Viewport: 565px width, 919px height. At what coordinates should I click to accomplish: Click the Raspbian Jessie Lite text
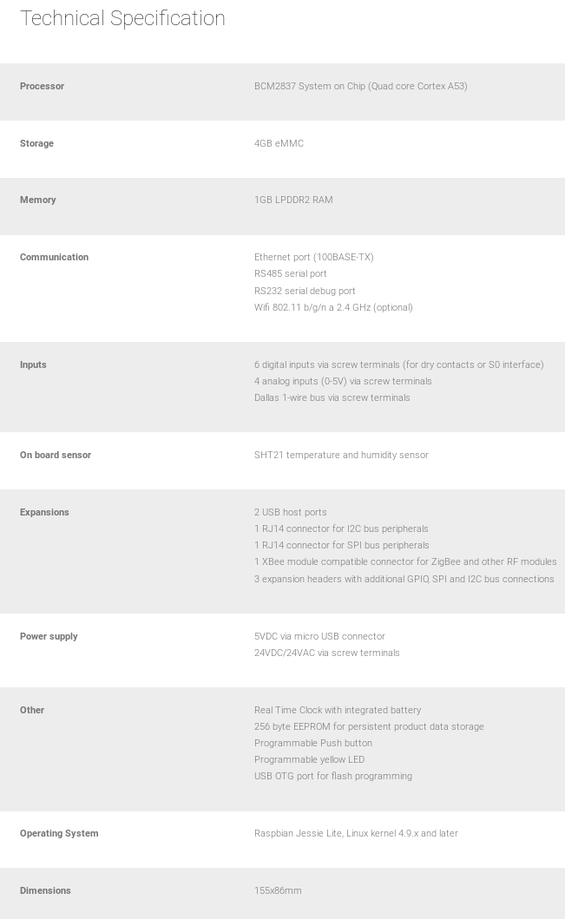click(x=356, y=833)
